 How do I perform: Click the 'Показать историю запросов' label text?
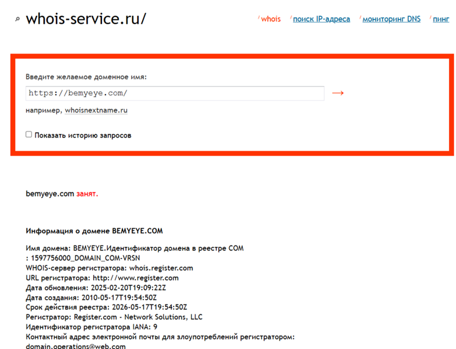pyautogui.click(x=82, y=135)
